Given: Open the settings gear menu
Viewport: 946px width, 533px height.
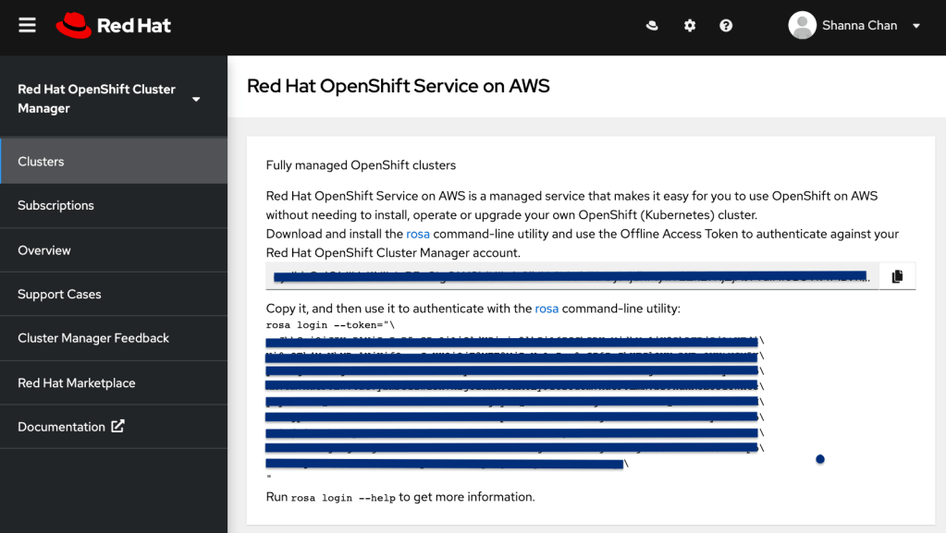Looking at the screenshot, I should (x=690, y=26).
